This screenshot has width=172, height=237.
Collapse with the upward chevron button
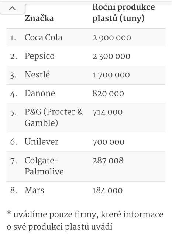(12, 8)
